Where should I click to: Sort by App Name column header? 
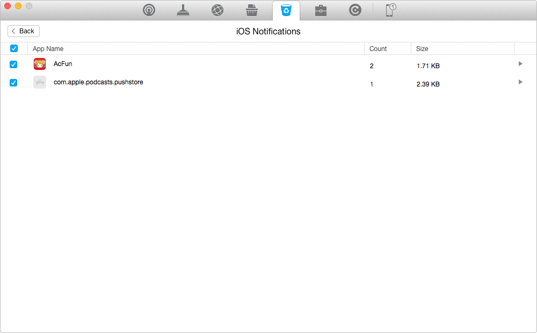tap(196, 49)
